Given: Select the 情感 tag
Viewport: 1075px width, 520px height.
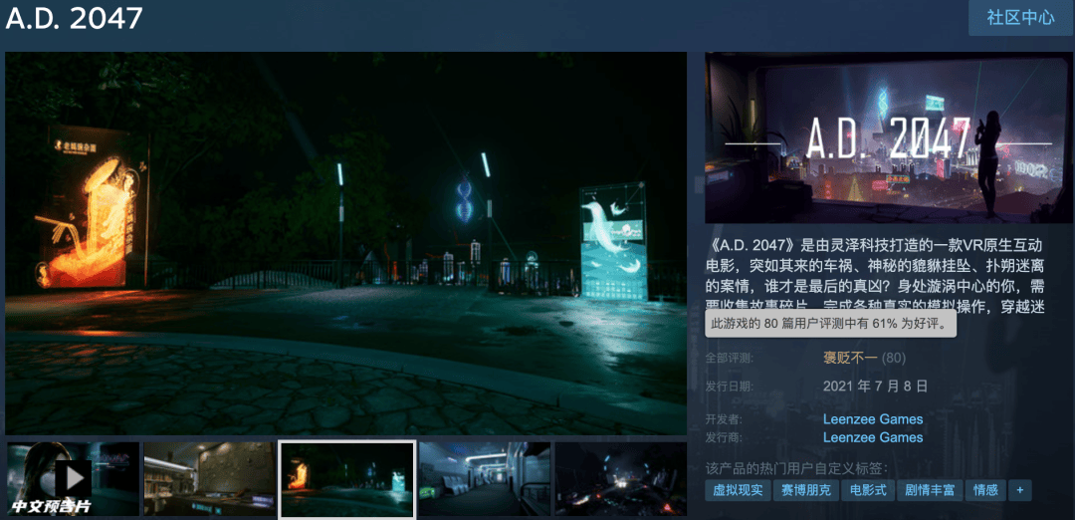Looking at the screenshot, I should point(985,490).
